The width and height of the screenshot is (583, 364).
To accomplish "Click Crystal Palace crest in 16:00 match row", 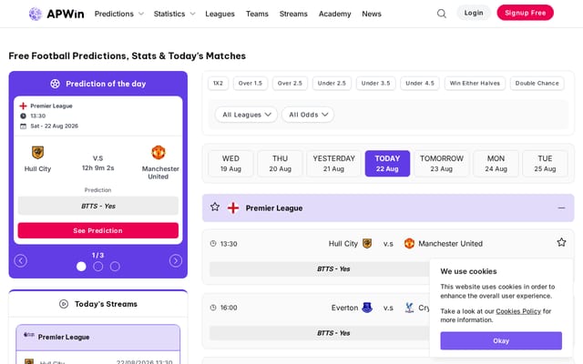I will point(409,308).
